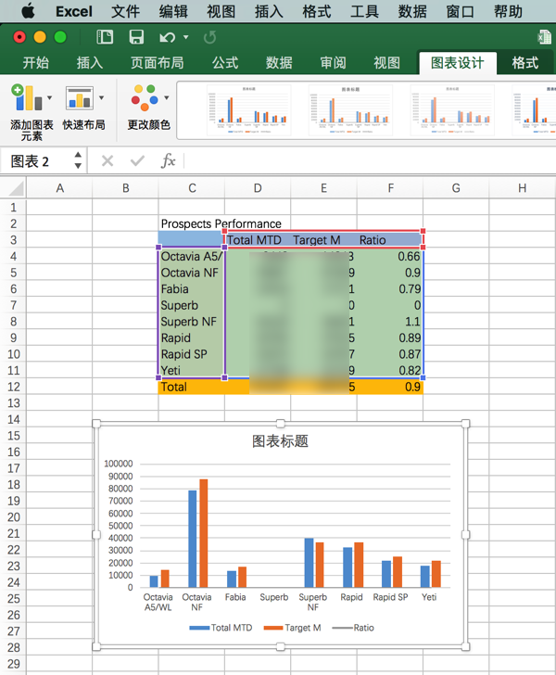Switch to the 页面布局 ribbon tab

158,63
